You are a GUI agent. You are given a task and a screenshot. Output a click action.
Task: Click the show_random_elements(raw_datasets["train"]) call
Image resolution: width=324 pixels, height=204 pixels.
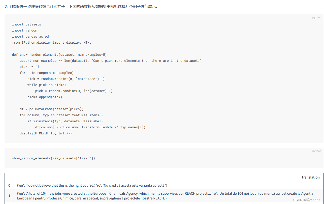pos(53,158)
